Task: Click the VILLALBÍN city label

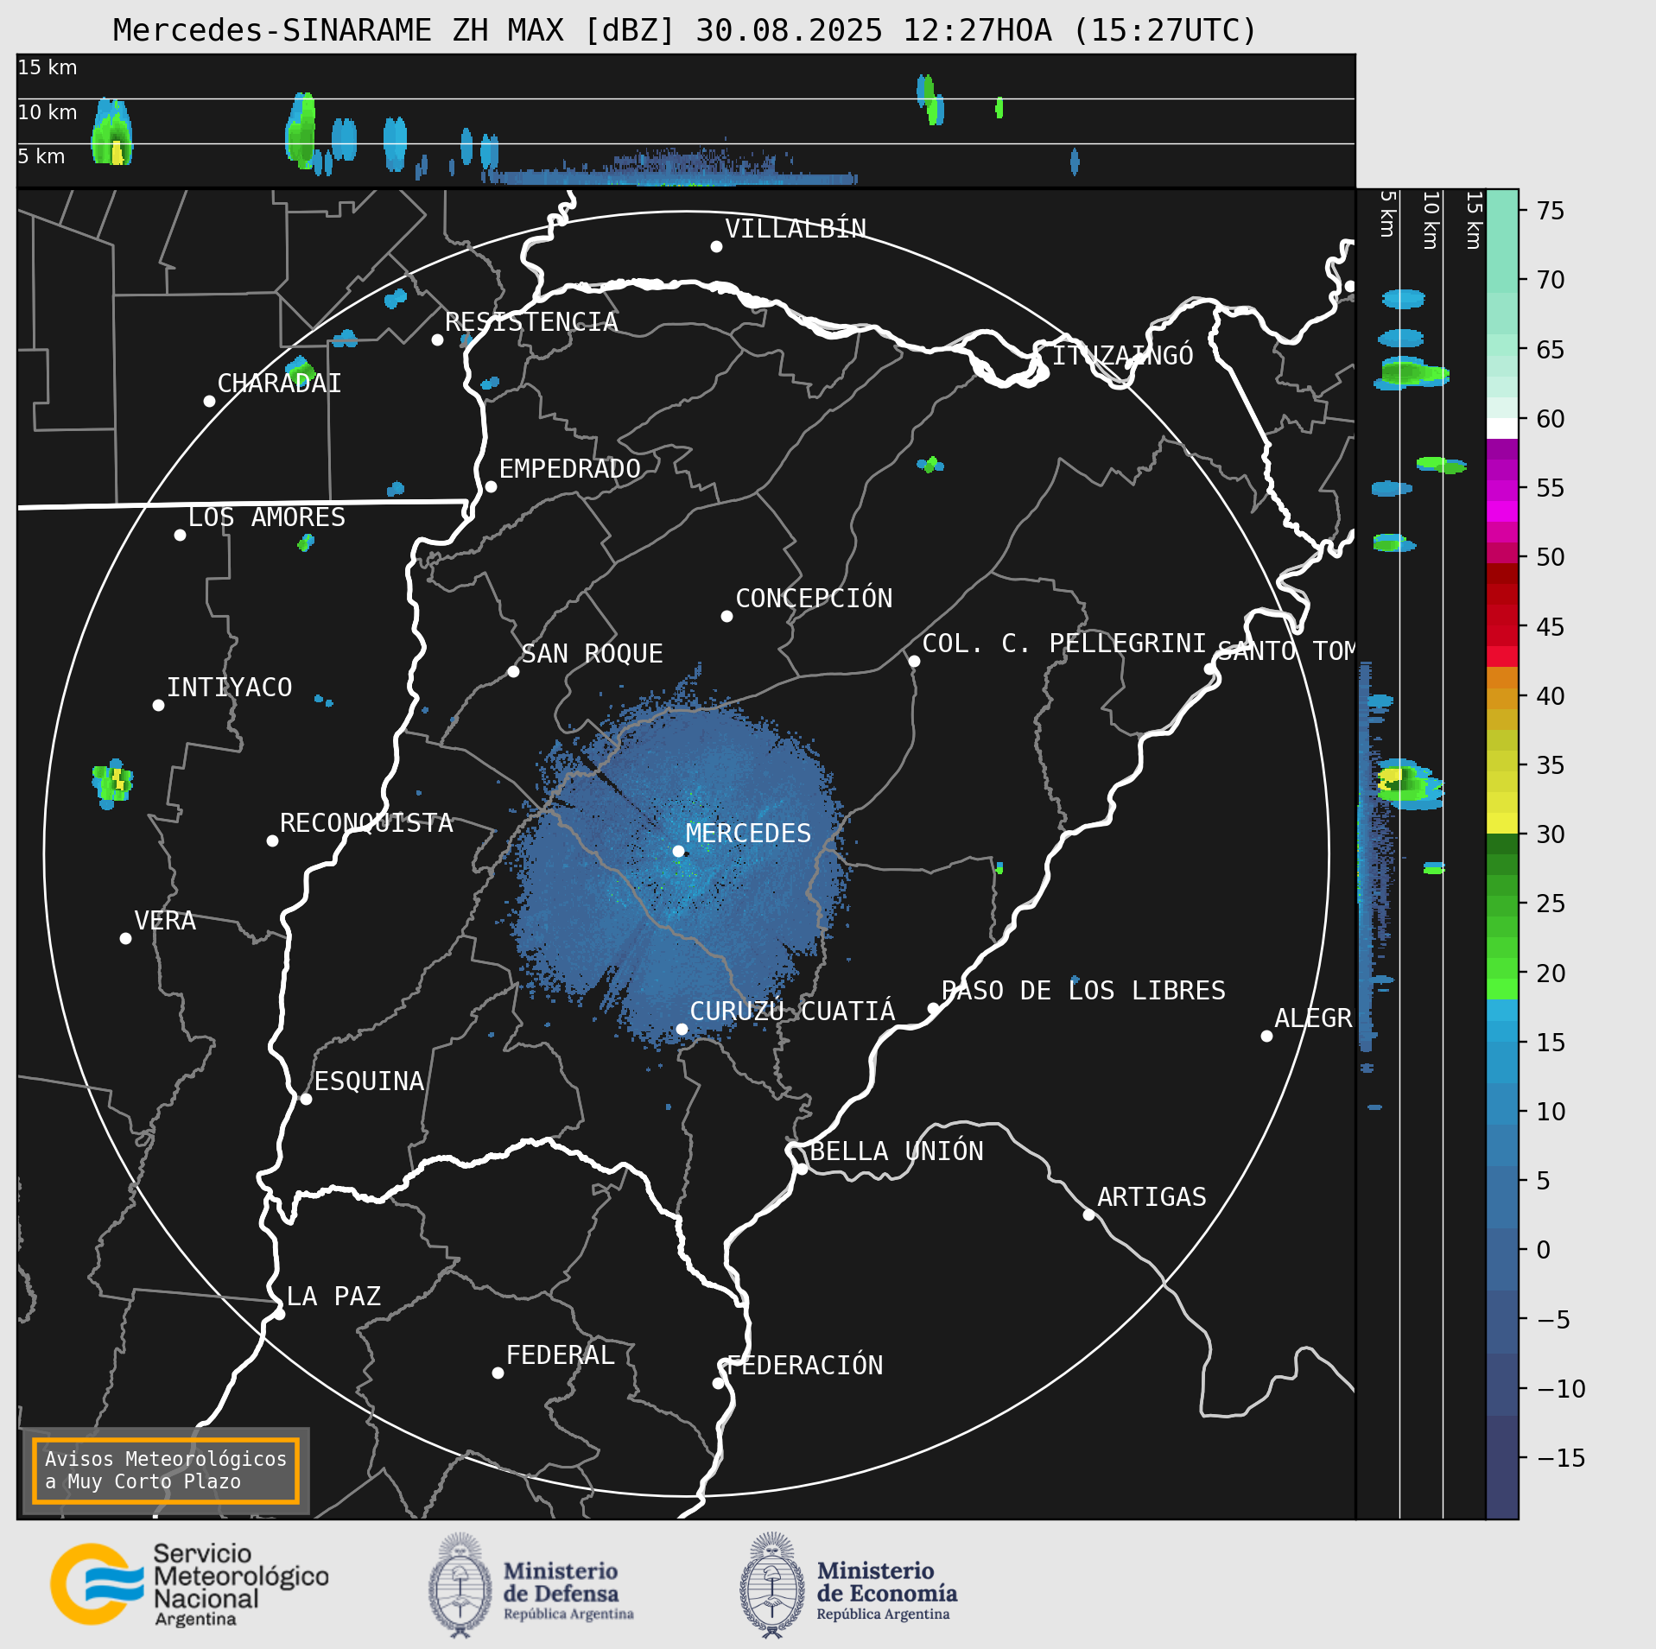Action: [x=796, y=229]
